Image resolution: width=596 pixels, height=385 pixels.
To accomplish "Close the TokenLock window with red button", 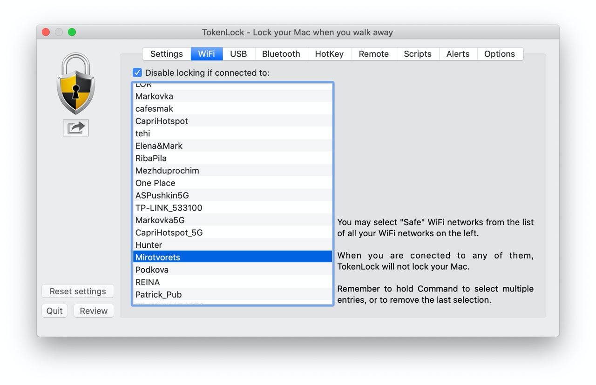I will point(46,32).
